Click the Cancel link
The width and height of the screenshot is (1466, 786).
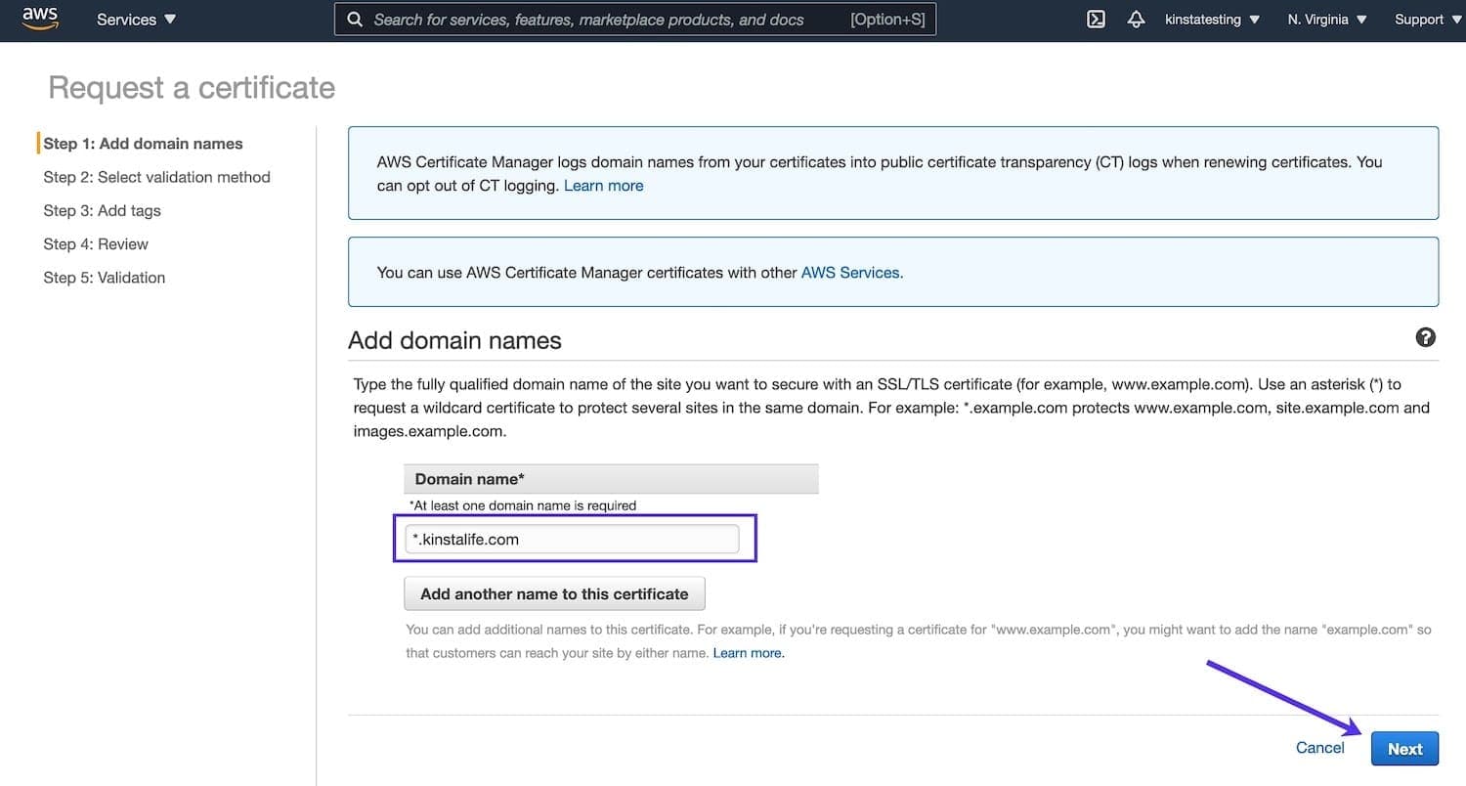1319,747
